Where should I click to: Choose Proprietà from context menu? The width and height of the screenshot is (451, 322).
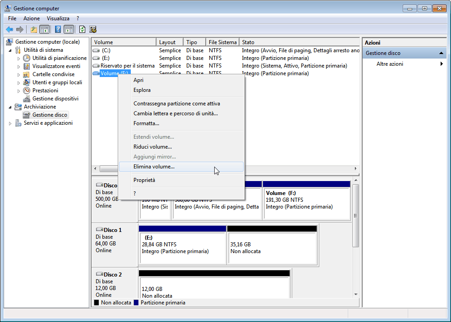(x=181, y=180)
